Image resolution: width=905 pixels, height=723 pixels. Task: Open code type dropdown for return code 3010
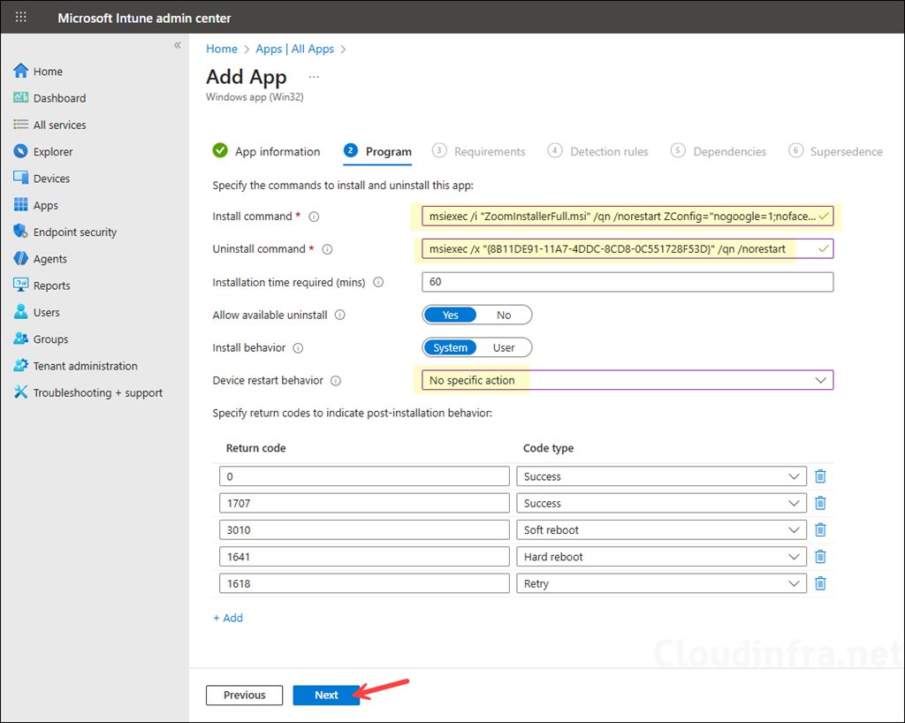(x=661, y=530)
